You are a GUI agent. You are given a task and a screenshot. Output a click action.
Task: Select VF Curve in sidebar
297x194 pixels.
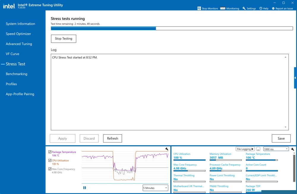pyautogui.click(x=12, y=54)
